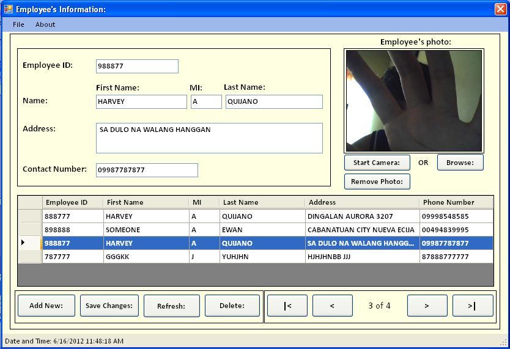Click the phone number 00494839995
This screenshot has width=510, height=349.
point(456,230)
